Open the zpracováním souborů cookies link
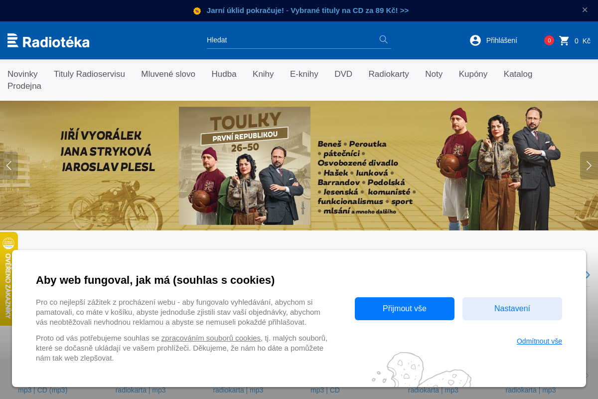Screen dimensions: 598x399 coord(211,338)
